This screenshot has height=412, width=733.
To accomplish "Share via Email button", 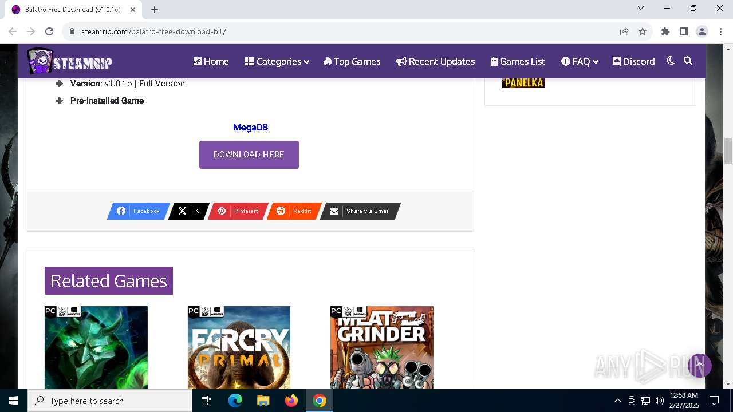I will tap(360, 211).
